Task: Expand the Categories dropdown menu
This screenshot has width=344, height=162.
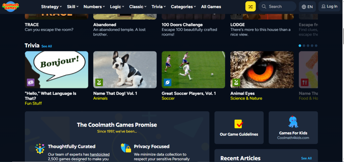Action: (x=183, y=7)
